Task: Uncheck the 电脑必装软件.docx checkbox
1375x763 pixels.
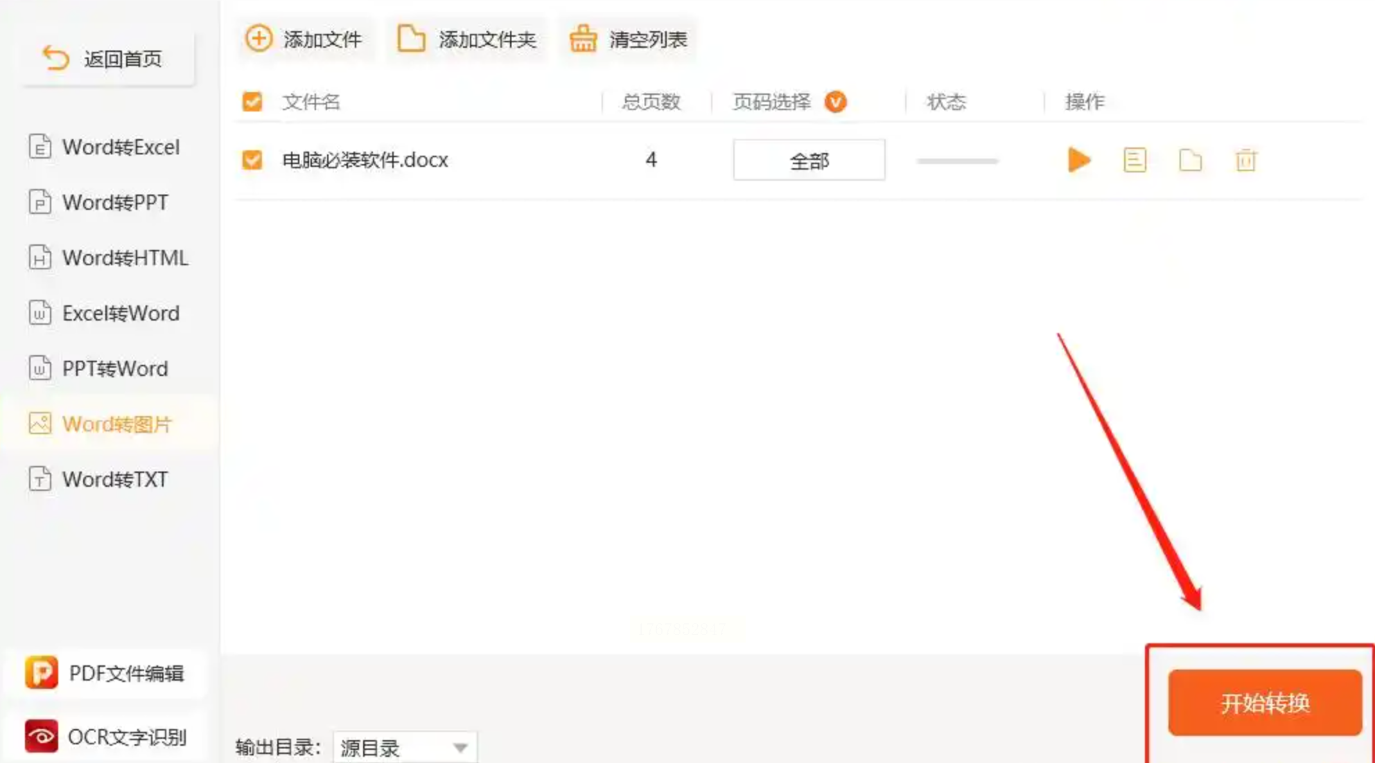Action: point(252,160)
